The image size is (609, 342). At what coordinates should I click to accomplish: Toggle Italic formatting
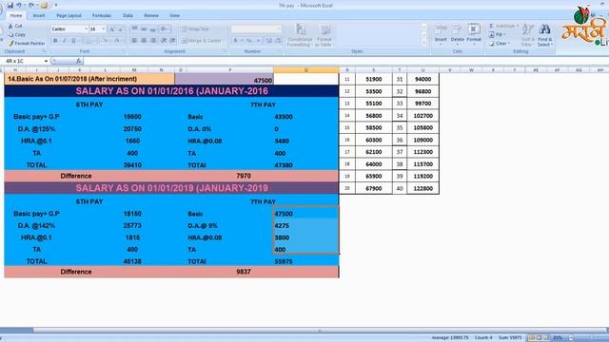(x=64, y=40)
